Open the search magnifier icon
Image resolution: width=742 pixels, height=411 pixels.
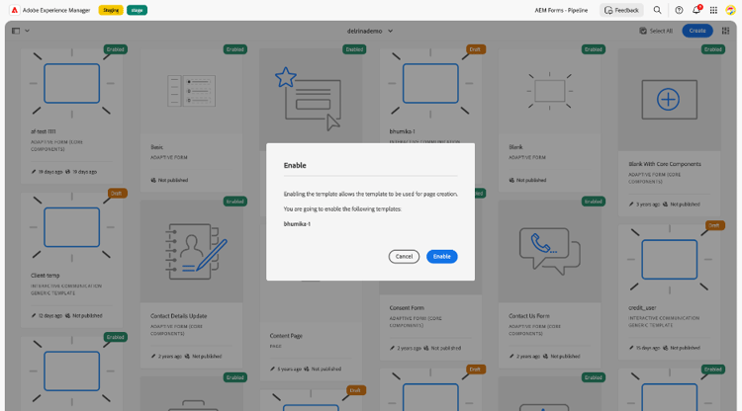pos(657,10)
